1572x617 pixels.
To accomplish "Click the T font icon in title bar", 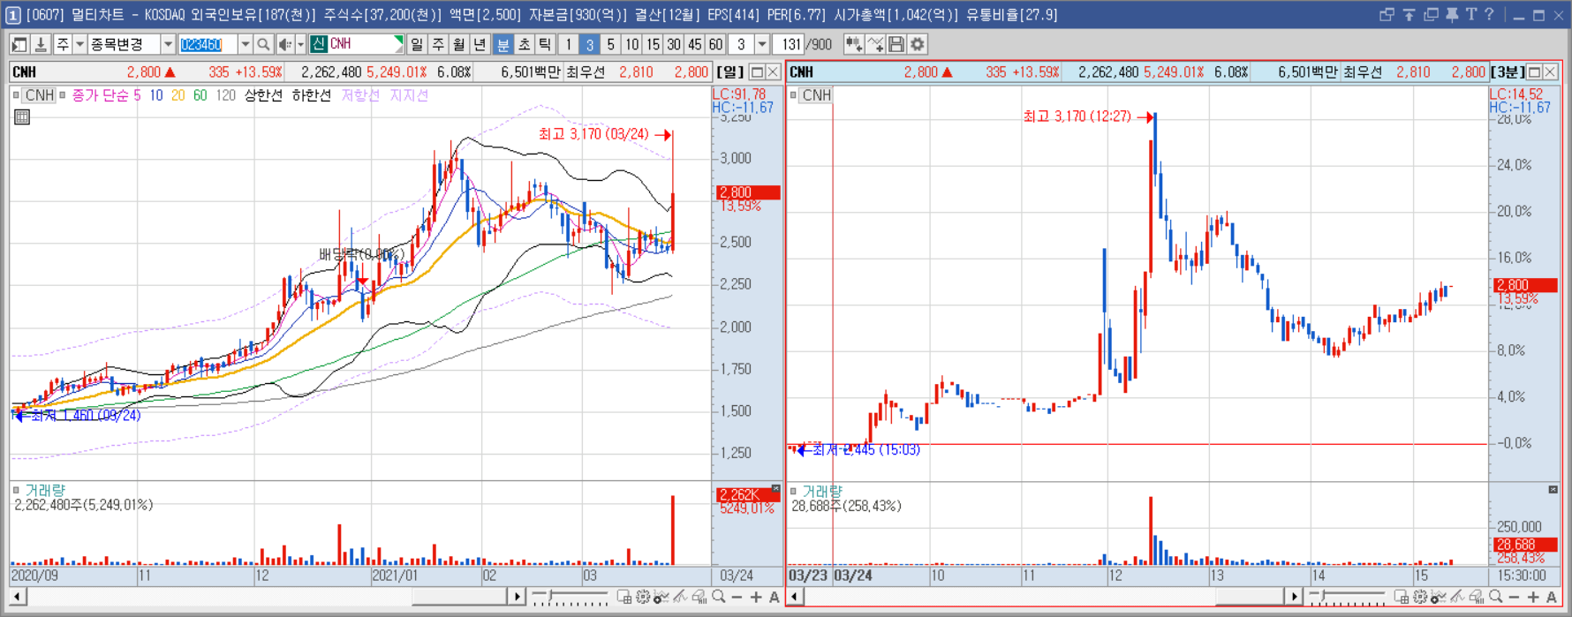I will pyautogui.click(x=1471, y=14).
